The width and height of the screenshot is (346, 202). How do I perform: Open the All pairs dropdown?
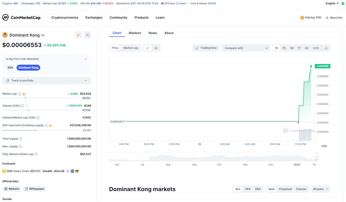(320, 189)
